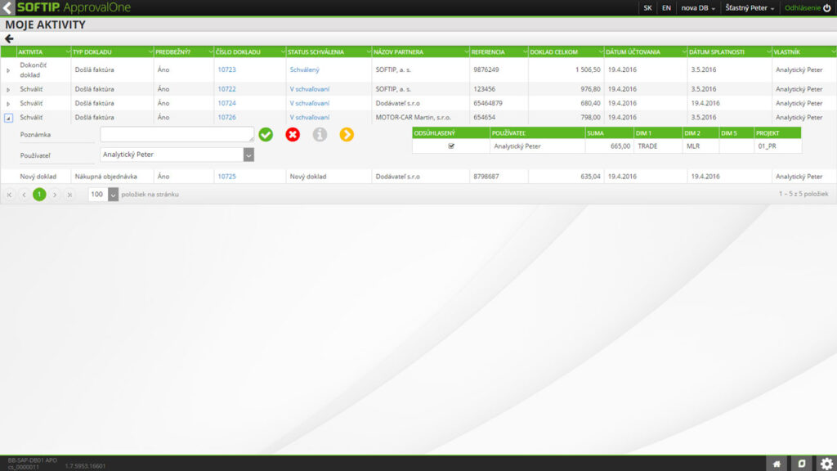Click the green approve checkmark icon

click(266, 134)
